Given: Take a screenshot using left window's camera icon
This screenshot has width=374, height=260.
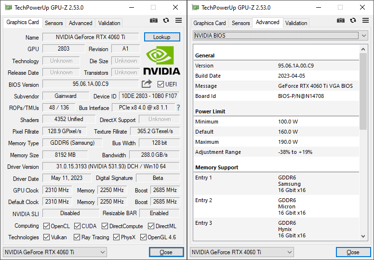Looking at the screenshot, I should (x=154, y=21).
